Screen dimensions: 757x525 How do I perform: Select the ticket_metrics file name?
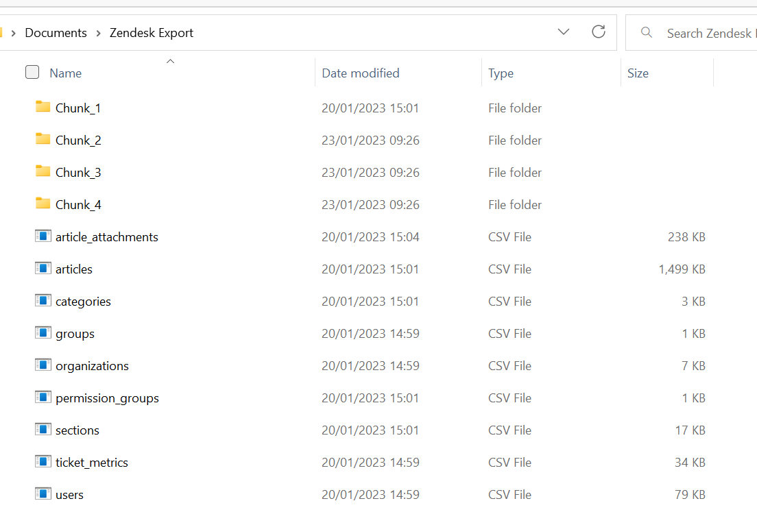point(92,463)
